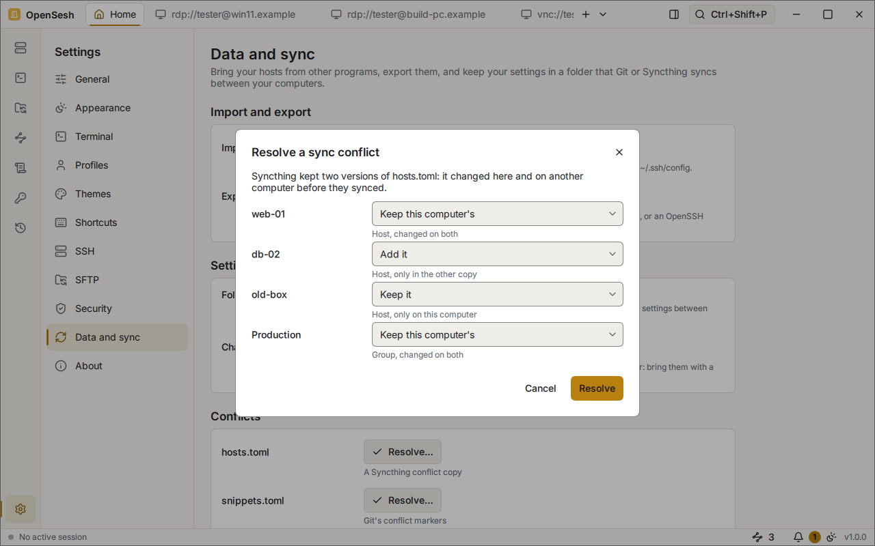
Task: Open General settings
Action: [117, 79]
